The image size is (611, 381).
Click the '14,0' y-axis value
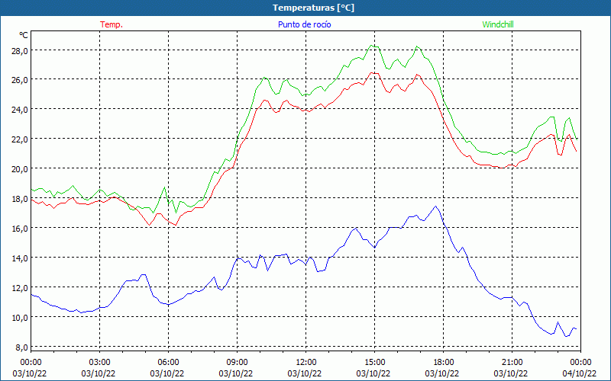(x=20, y=258)
